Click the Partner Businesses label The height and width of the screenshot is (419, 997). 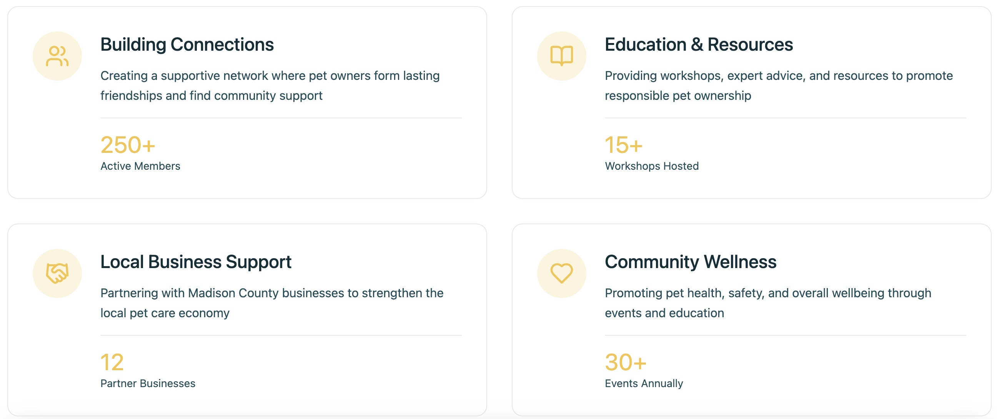(x=148, y=383)
